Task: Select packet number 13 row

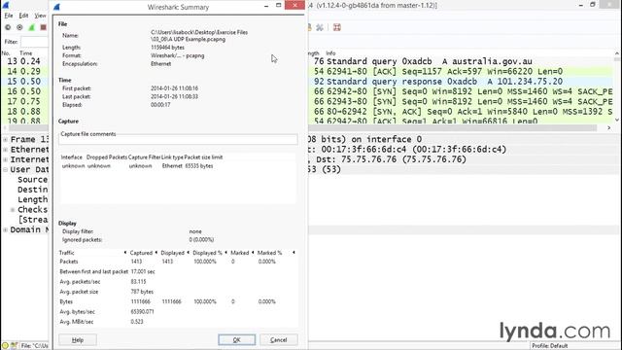Action: [24, 61]
